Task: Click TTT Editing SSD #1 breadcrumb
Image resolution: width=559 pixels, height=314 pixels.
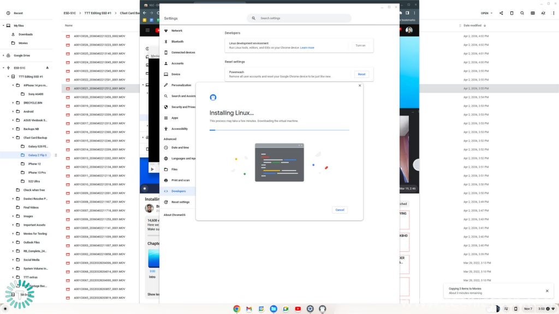Action: [98, 13]
